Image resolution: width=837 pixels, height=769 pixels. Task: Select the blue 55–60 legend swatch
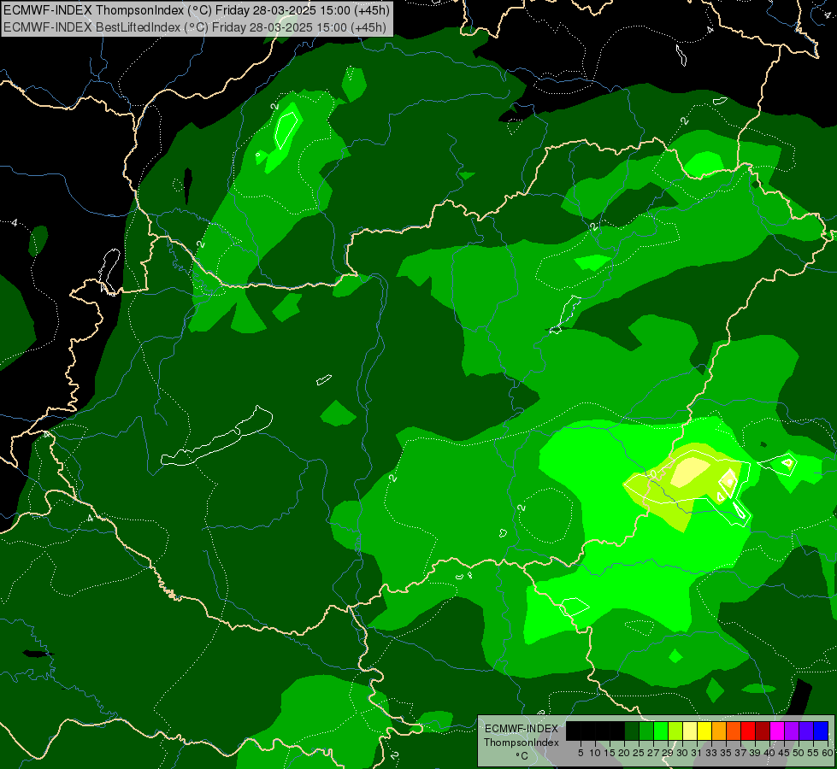(821, 731)
